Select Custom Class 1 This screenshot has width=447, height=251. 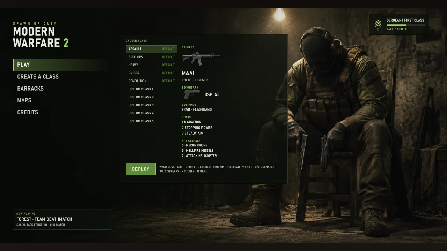[x=152, y=89]
